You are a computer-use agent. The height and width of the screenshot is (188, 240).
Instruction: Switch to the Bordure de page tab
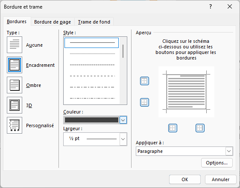[x=53, y=22]
